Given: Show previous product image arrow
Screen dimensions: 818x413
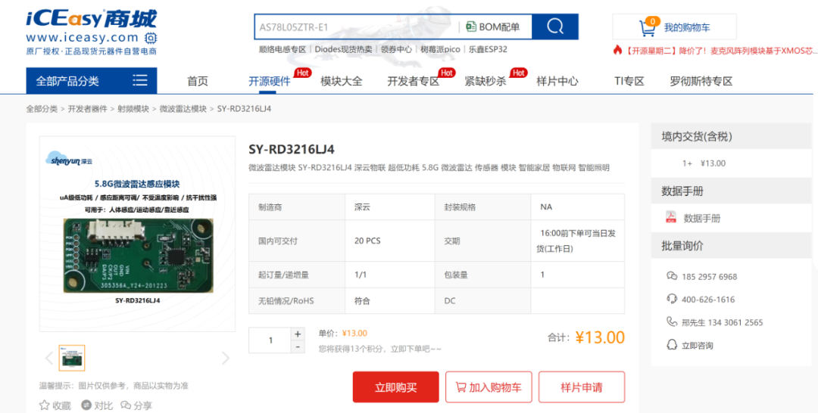Looking at the screenshot, I should [x=49, y=358].
